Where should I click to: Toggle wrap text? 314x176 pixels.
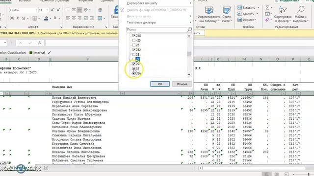pos(100,10)
